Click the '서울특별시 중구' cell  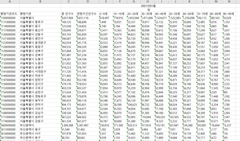[x=40, y=26]
